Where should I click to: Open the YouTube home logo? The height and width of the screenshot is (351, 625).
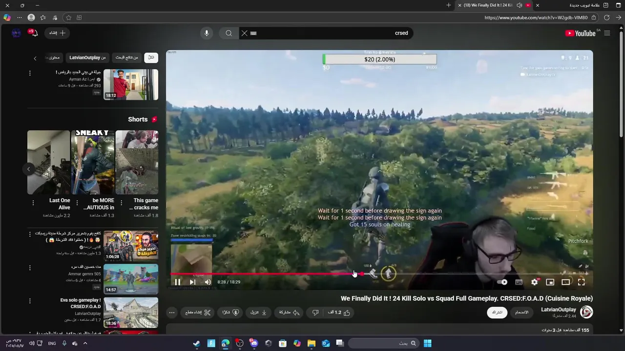580,33
